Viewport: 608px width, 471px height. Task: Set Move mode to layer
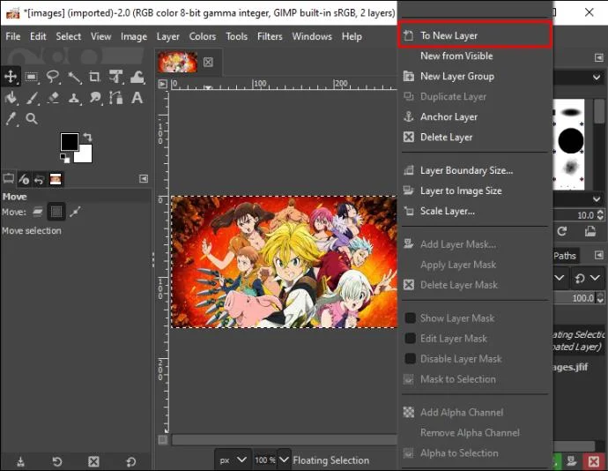[38, 212]
